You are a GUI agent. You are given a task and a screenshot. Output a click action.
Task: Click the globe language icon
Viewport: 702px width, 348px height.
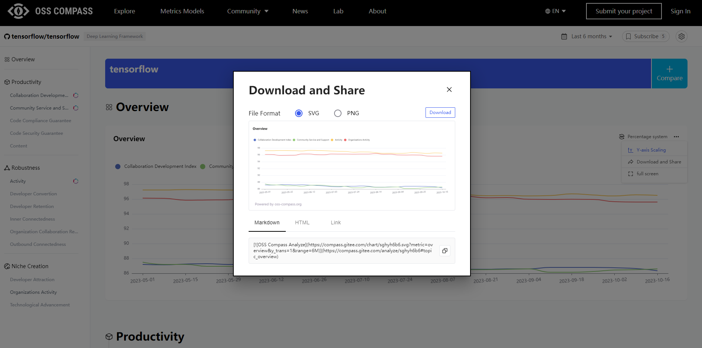(x=547, y=11)
